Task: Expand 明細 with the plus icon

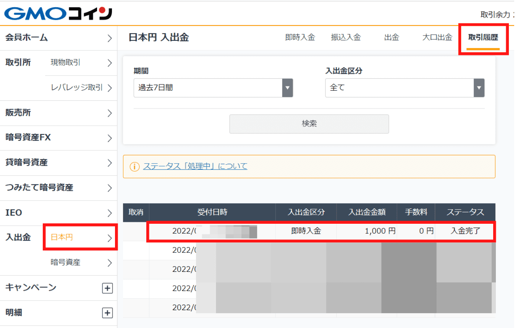Action: [x=107, y=313]
